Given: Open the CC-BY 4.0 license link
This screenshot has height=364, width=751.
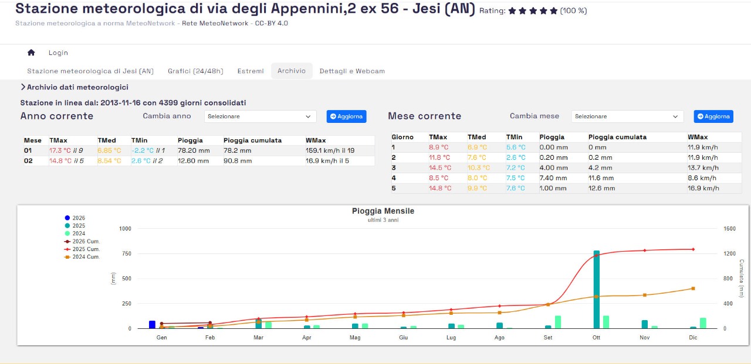Looking at the screenshot, I should point(271,23).
